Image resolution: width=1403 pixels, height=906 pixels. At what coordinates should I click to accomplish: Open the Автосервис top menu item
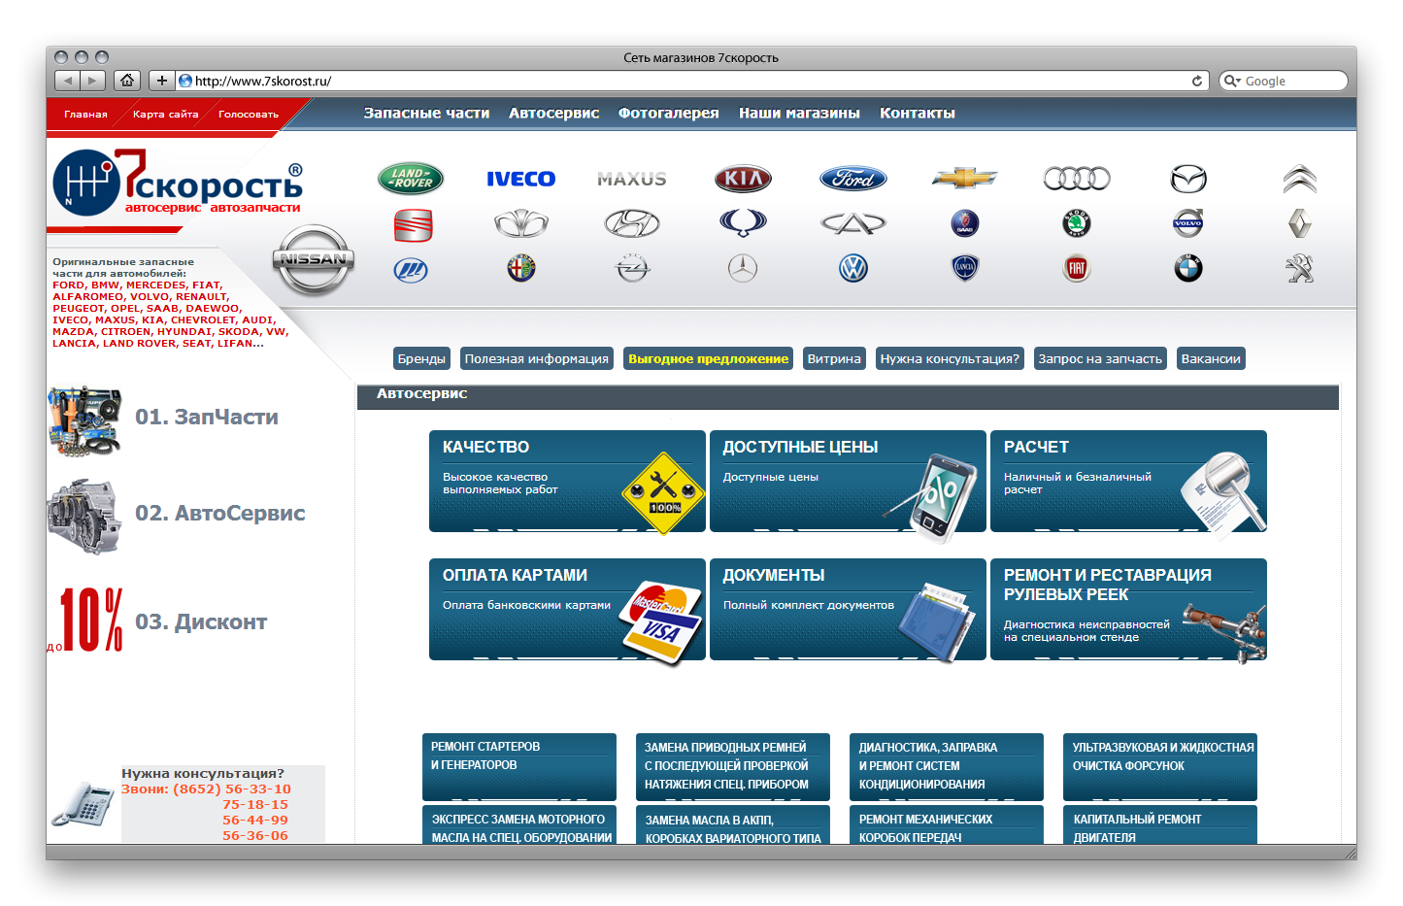(x=554, y=113)
